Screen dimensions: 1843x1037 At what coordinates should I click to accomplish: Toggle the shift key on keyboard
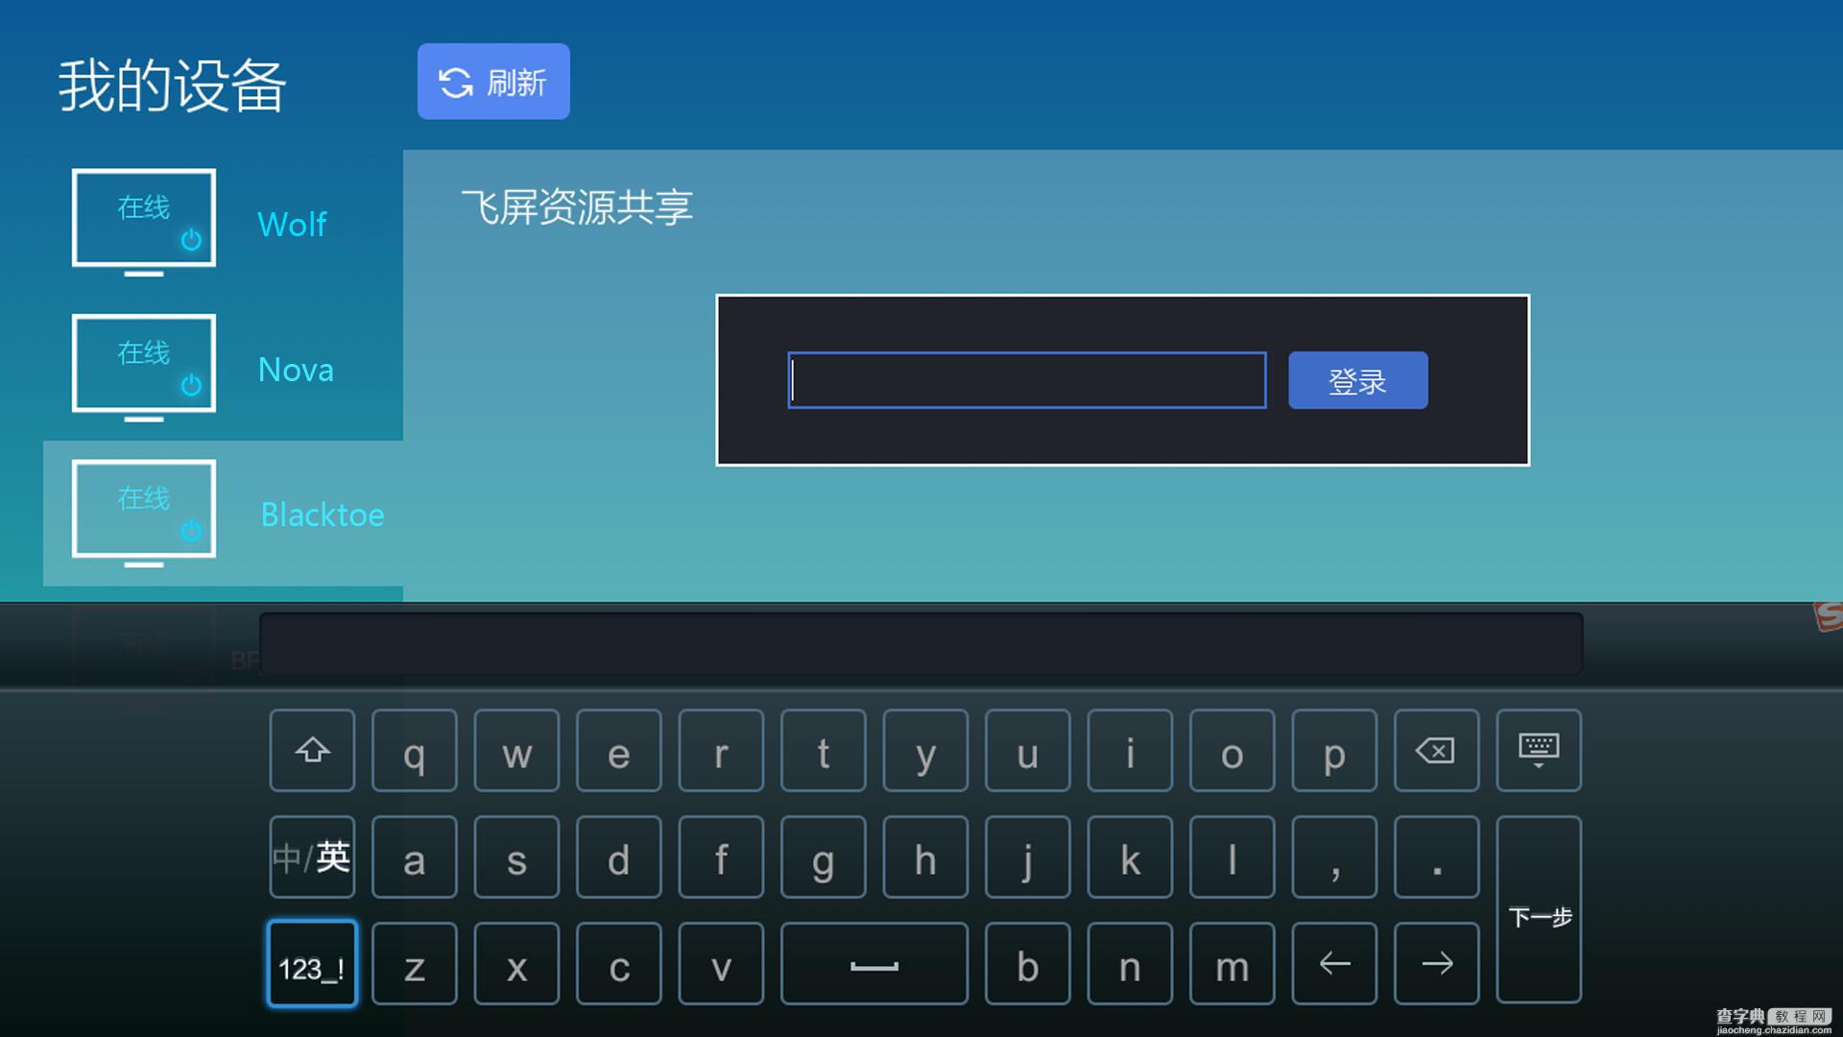311,750
